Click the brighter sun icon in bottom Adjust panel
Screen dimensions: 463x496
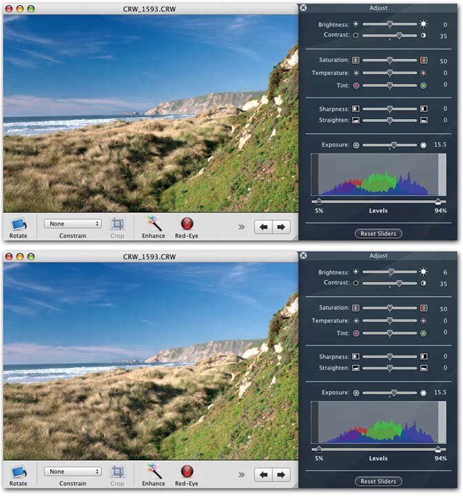tap(424, 272)
